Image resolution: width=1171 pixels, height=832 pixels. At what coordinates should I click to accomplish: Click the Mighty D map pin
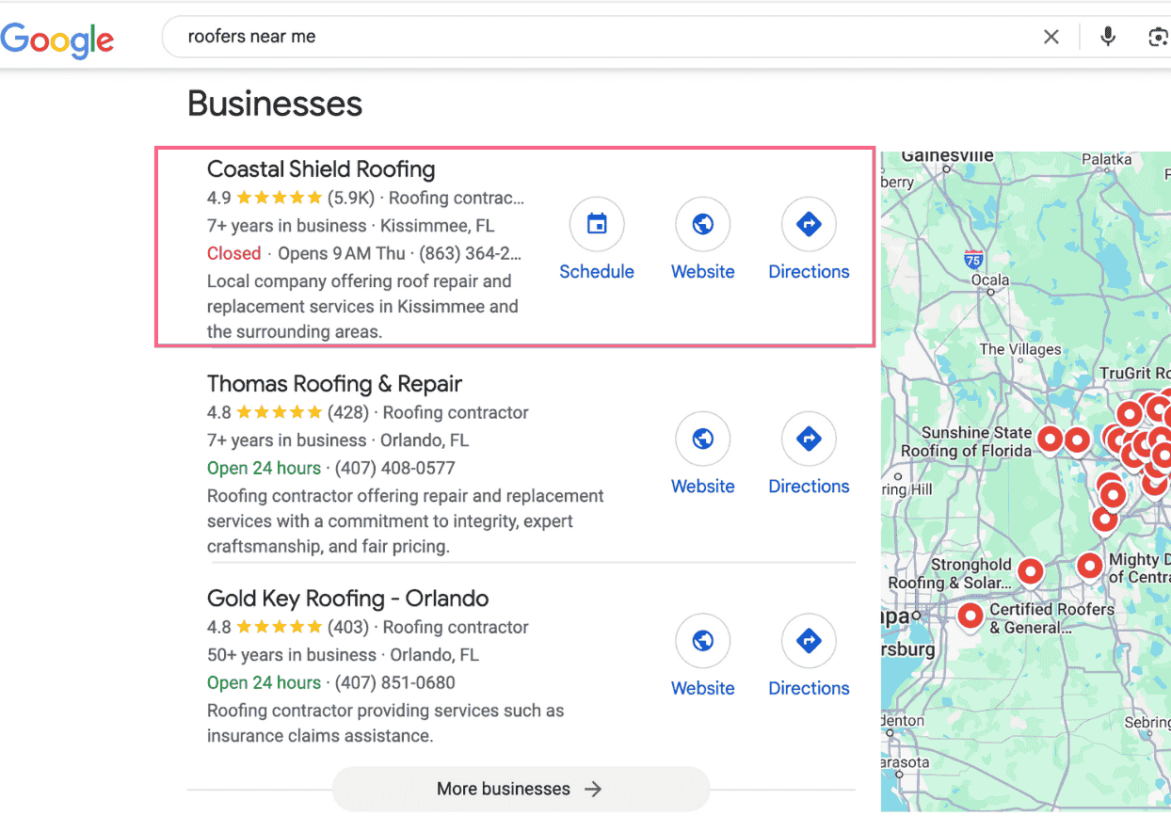(1090, 566)
